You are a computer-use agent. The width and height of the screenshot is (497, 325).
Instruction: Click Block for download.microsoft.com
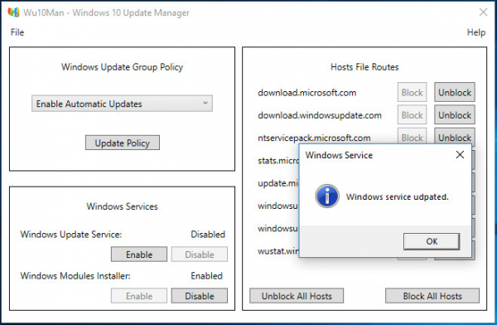pos(412,92)
